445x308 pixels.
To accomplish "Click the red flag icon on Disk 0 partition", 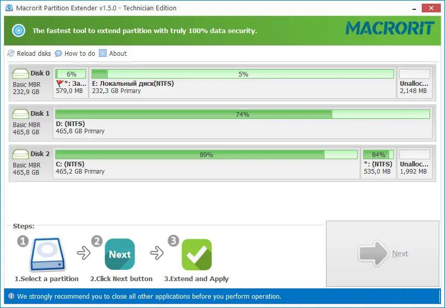I will 60,83.
